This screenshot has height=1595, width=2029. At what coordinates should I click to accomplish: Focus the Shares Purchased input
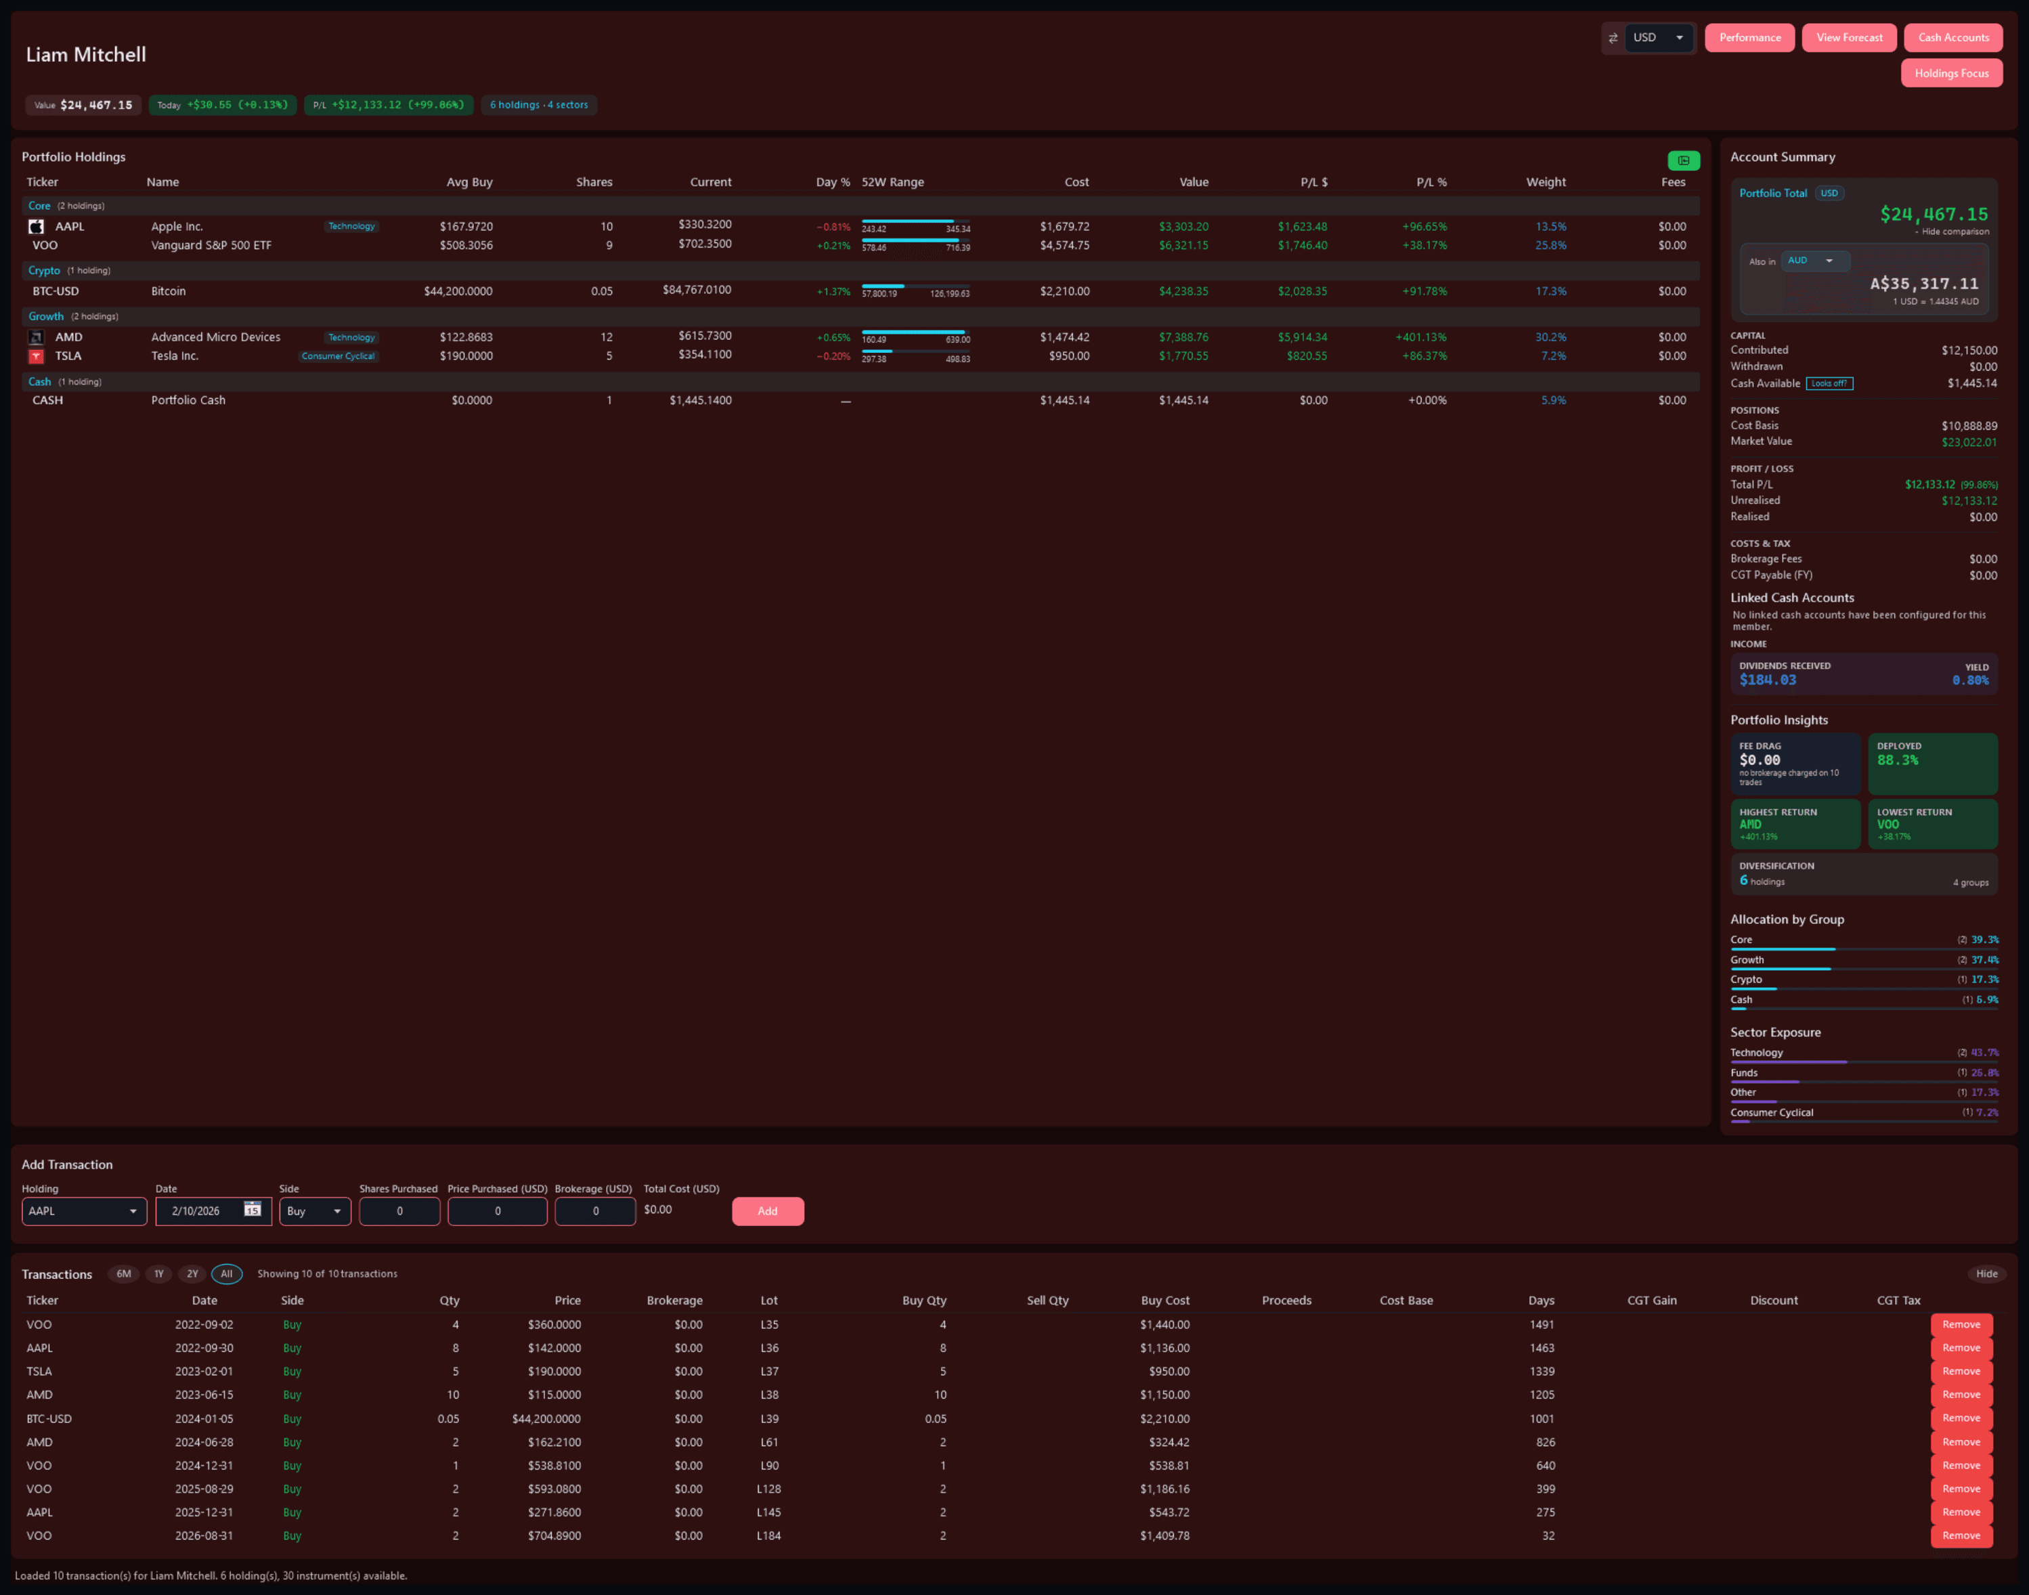(x=399, y=1211)
